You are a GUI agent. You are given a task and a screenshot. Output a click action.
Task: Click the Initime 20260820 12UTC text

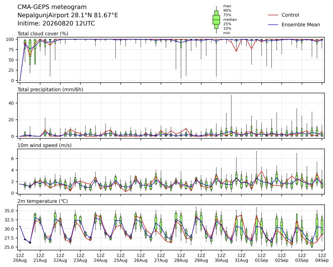click(x=56, y=24)
